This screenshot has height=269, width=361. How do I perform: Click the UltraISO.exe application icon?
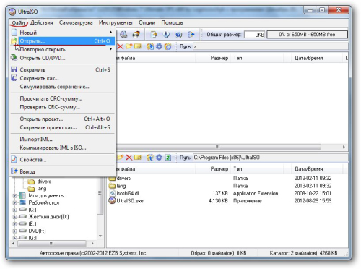coord(112,200)
